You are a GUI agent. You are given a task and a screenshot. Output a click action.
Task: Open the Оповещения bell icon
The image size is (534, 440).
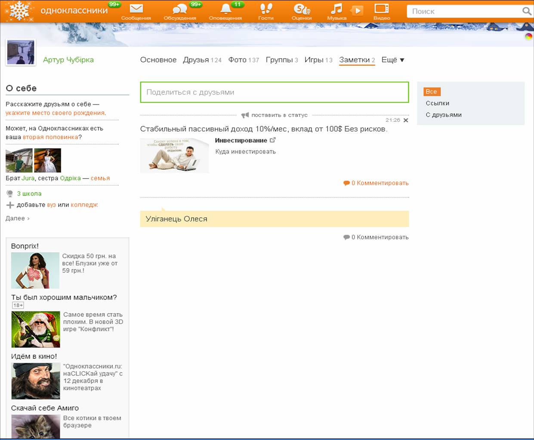click(x=225, y=9)
